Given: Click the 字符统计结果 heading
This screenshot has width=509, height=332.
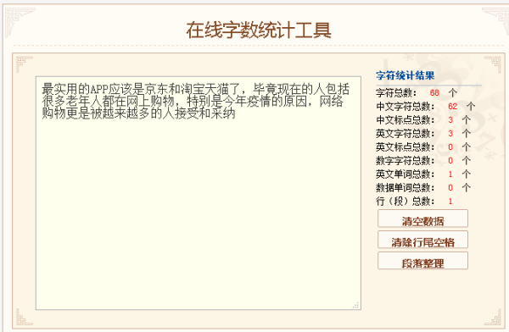Looking at the screenshot, I should pos(406,75).
